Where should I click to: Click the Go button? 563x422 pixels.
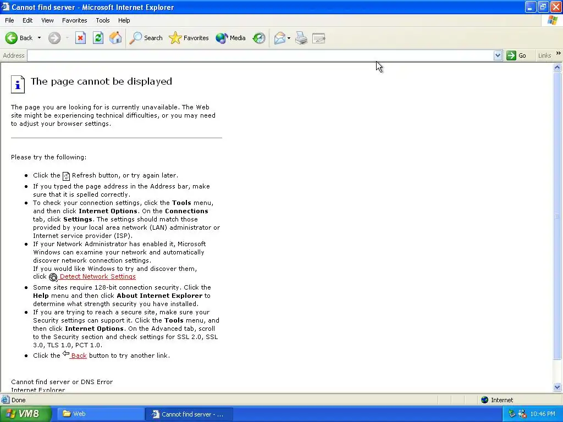516,55
